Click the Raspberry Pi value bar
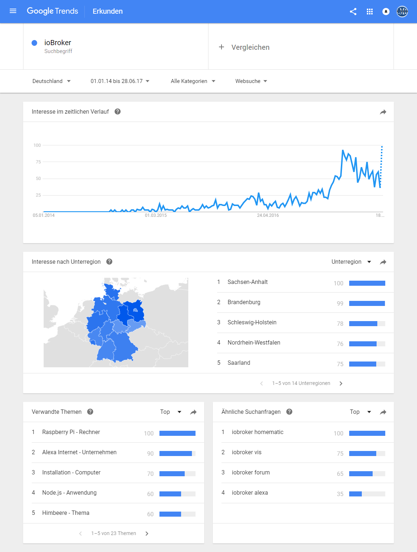 click(x=177, y=433)
